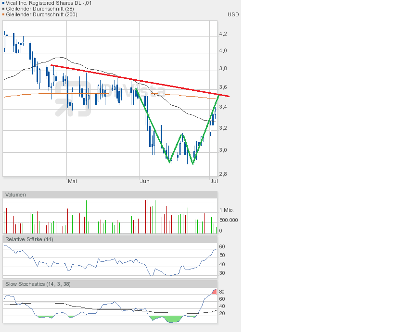
Task: Click the Jul label on the time axis
Action: point(214,181)
